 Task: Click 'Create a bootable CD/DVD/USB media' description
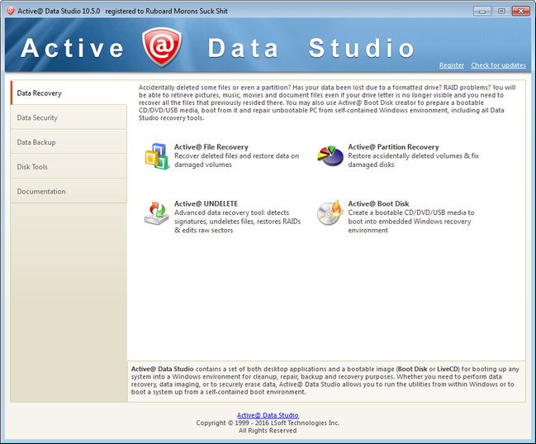click(x=411, y=221)
